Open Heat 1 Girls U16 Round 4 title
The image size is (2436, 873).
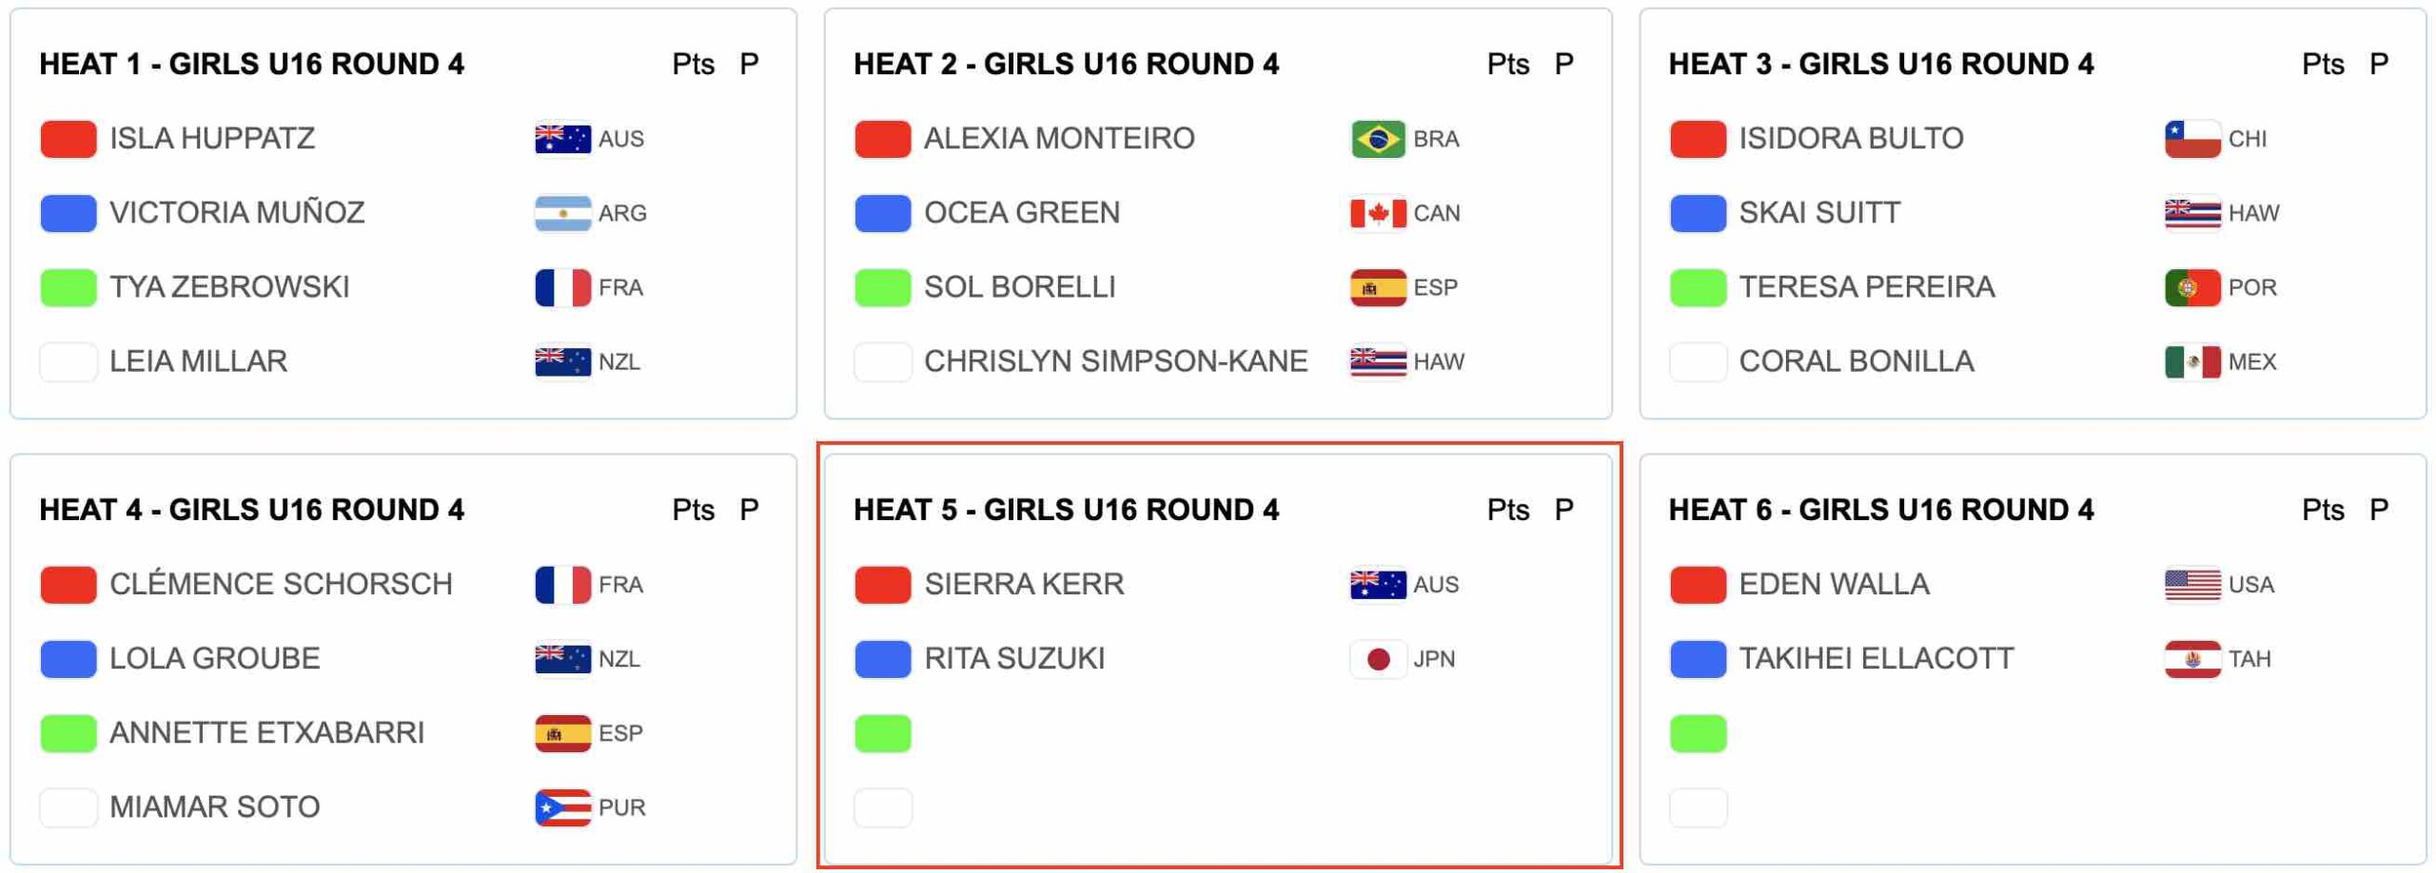(x=251, y=65)
